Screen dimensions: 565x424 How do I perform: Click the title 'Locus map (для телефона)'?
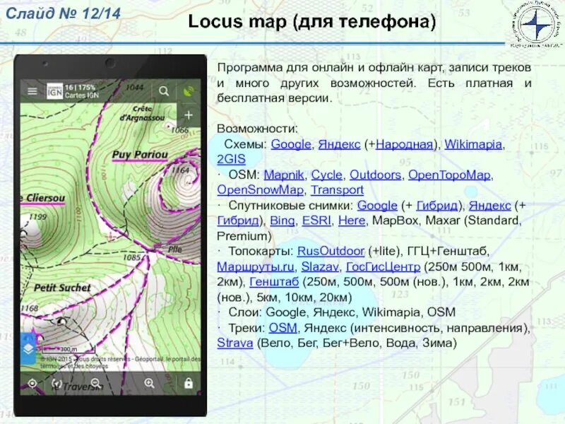click(x=312, y=22)
